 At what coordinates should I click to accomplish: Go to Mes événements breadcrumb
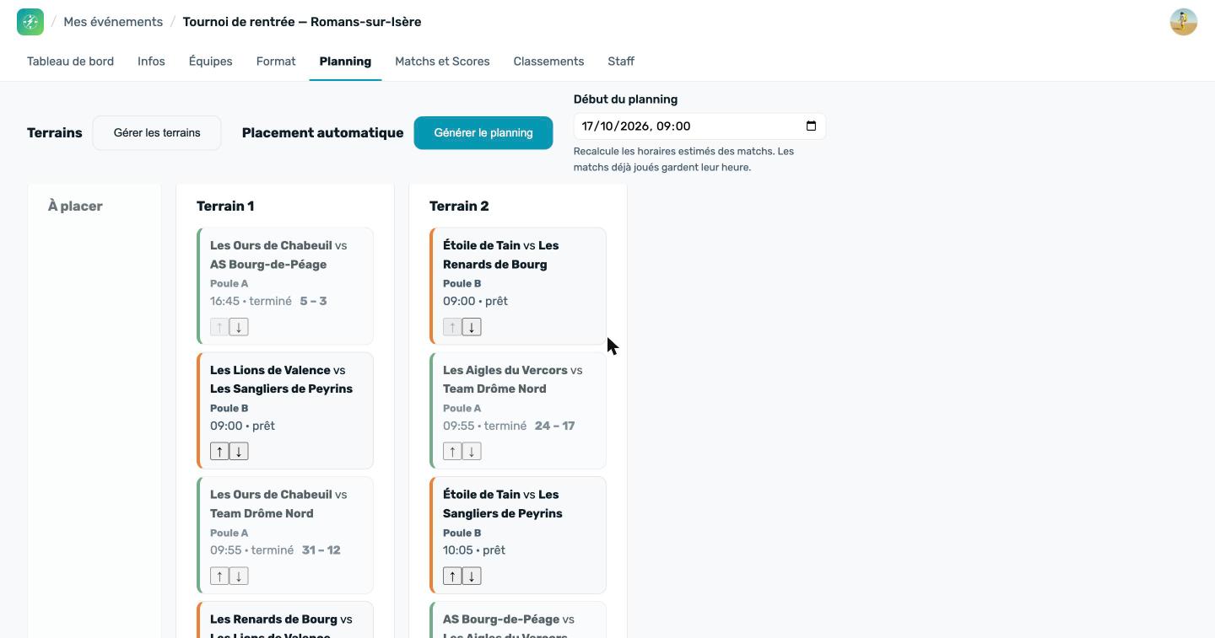pos(113,22)
